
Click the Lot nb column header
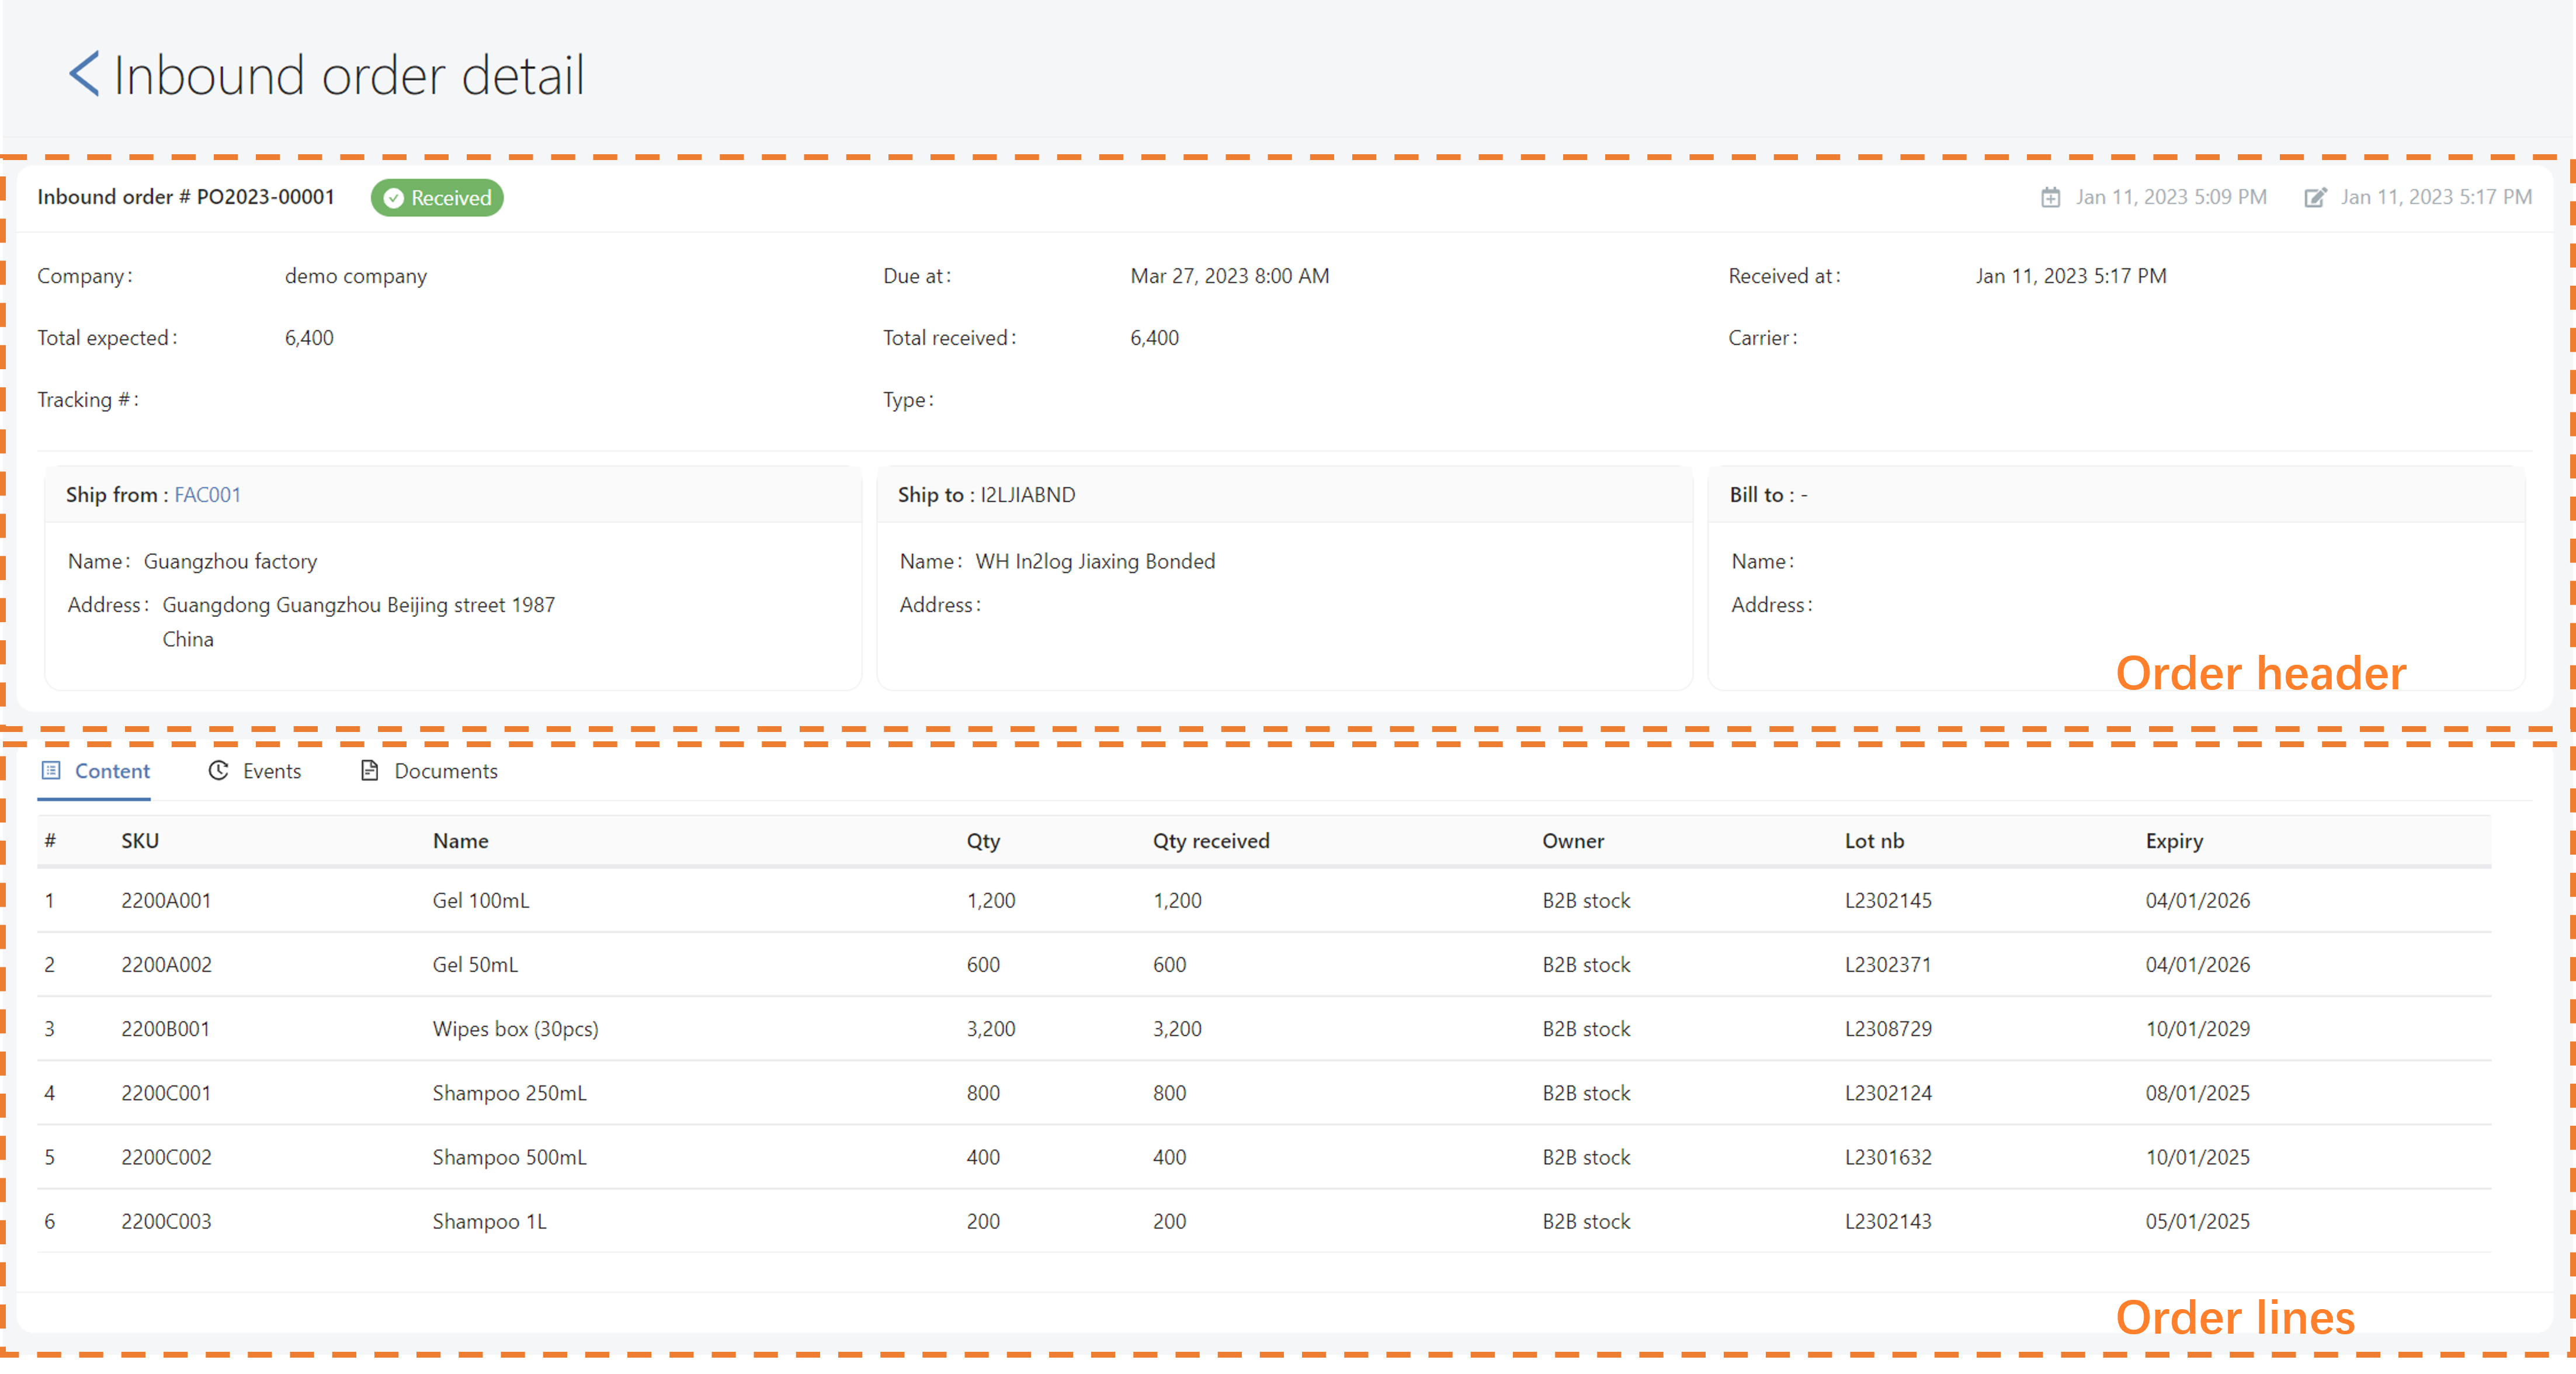click(x=1873, y=841)
